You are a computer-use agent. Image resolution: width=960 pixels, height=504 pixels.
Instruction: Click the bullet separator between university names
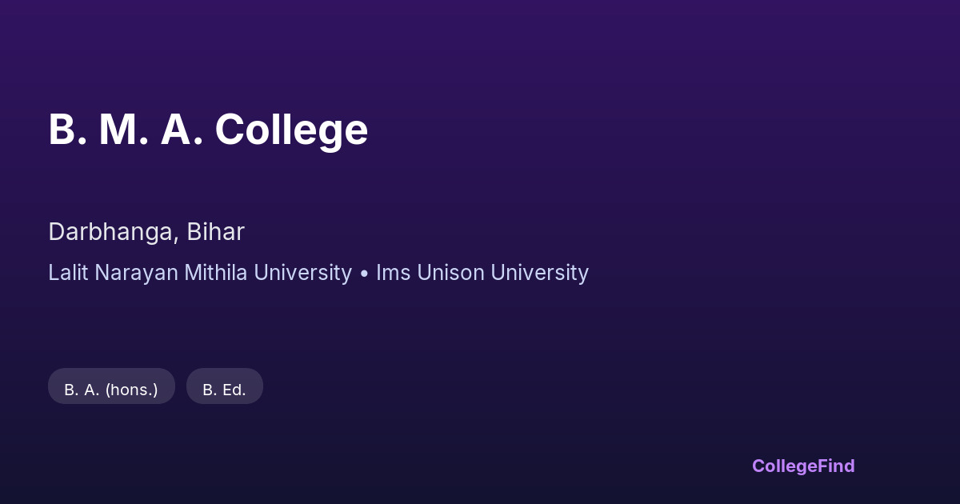click(x=364, y=274)
